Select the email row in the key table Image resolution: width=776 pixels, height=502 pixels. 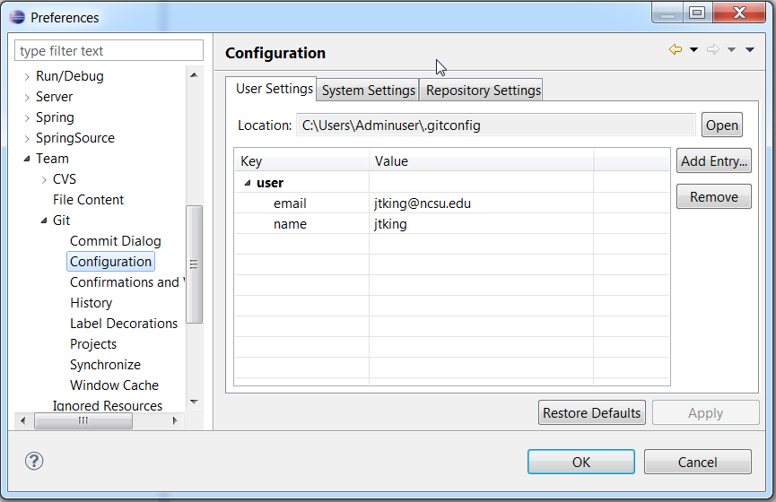pos(451,203)
